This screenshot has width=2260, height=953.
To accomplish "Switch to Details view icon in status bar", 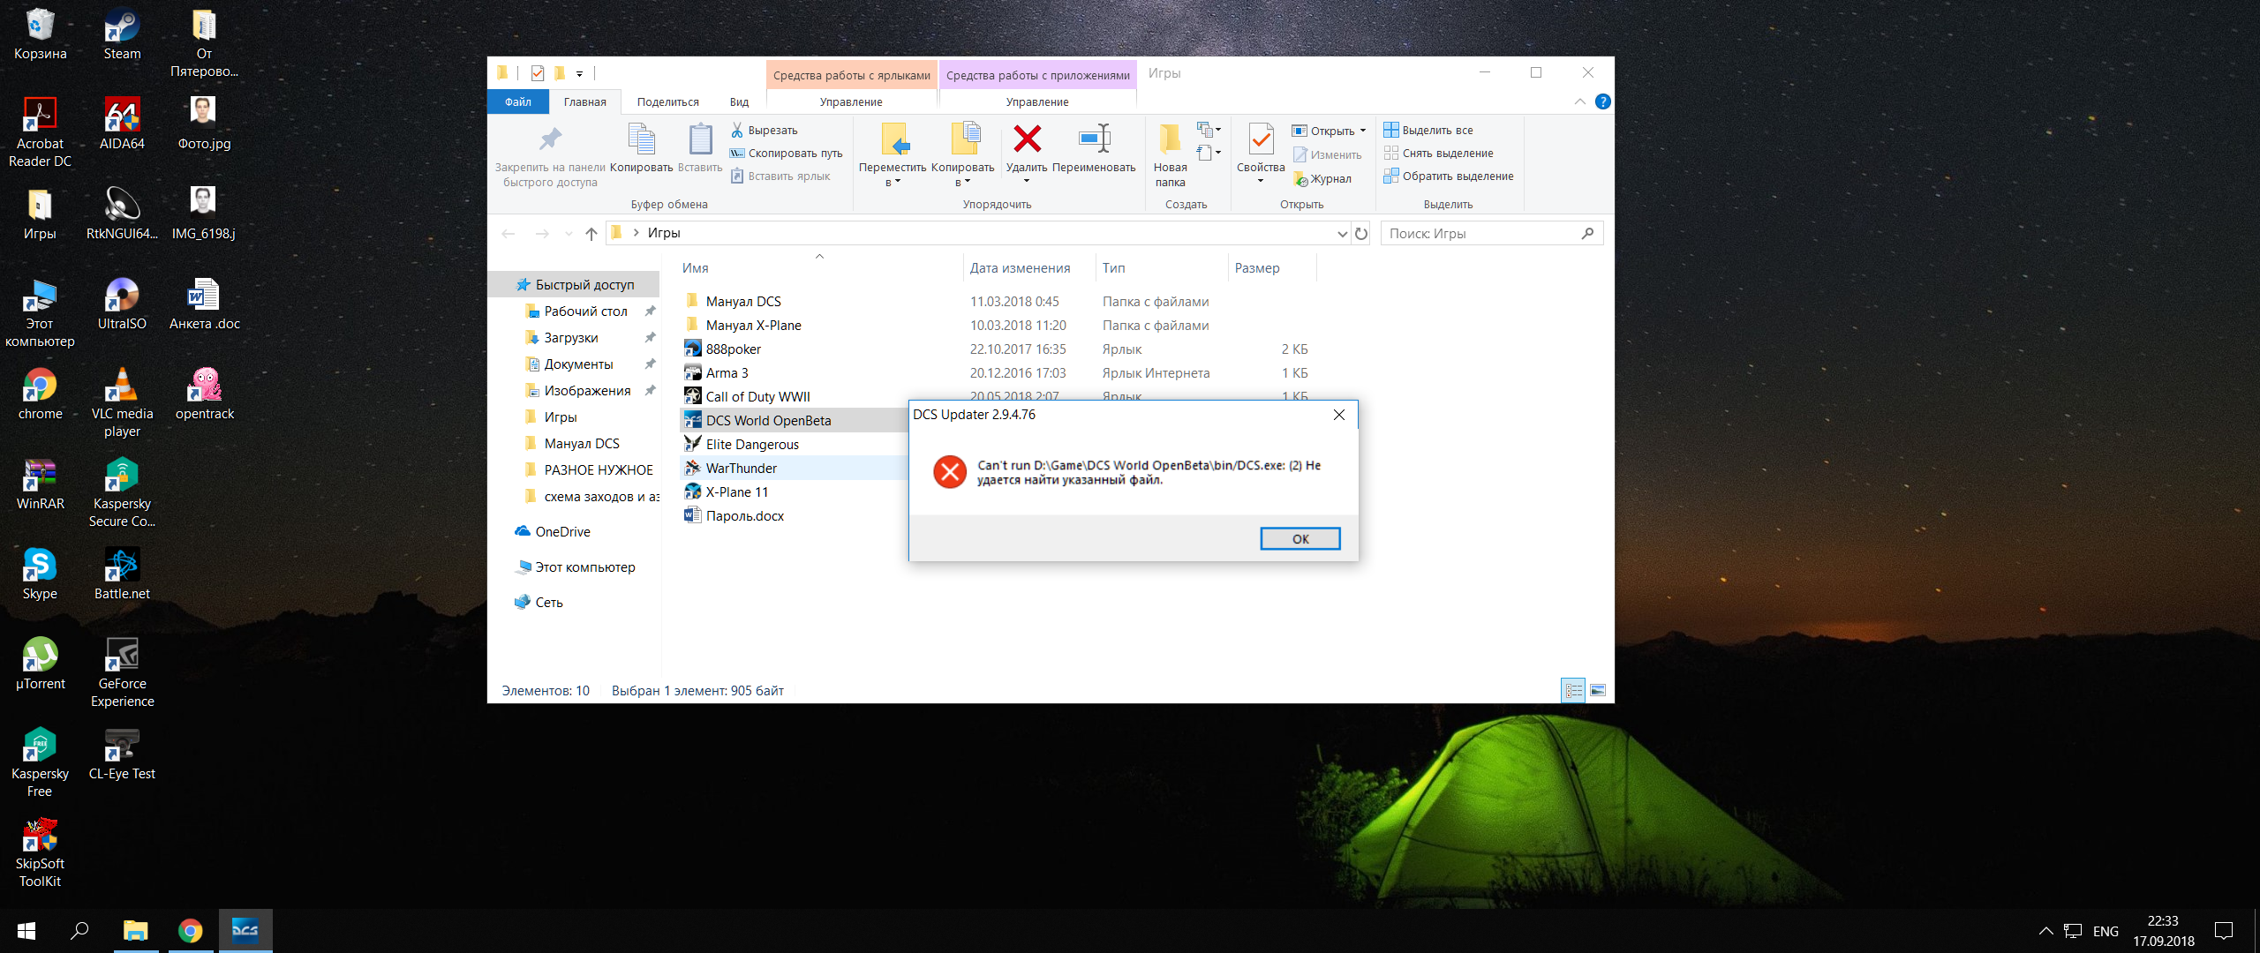I will coord(1573,691).
